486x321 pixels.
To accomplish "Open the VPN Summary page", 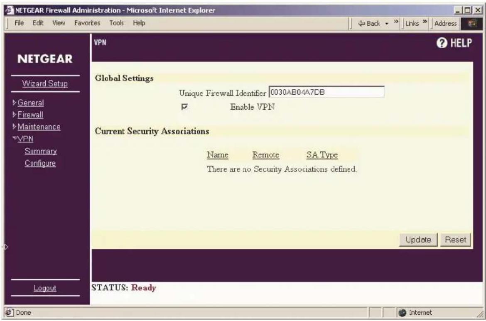I will coord(41,151).
